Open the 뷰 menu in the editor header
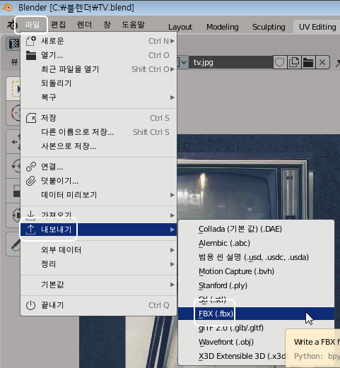The image size is (340, 368). (x=14, y=62)
